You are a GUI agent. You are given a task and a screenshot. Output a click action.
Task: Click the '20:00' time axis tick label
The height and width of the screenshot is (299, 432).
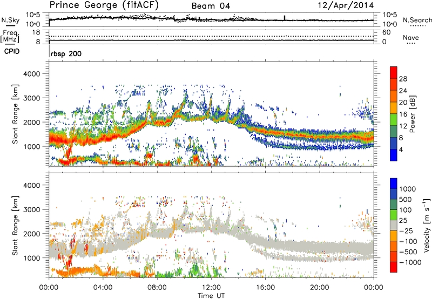pyautogui.click(x=319, y=288)
